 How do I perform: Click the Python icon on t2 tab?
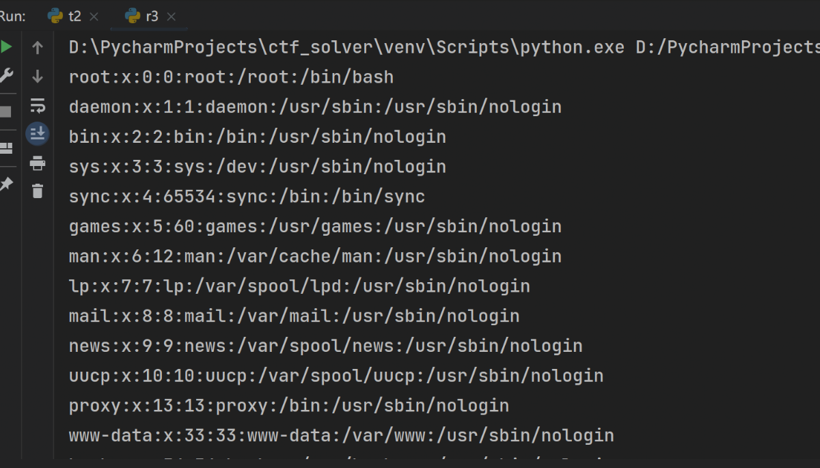click(x=56, y=16)
